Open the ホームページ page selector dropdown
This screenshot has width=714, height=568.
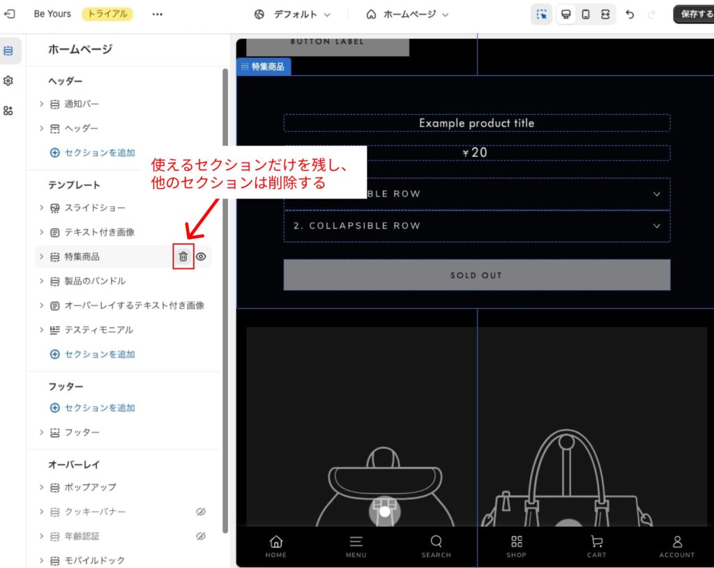tap(408, 14)
